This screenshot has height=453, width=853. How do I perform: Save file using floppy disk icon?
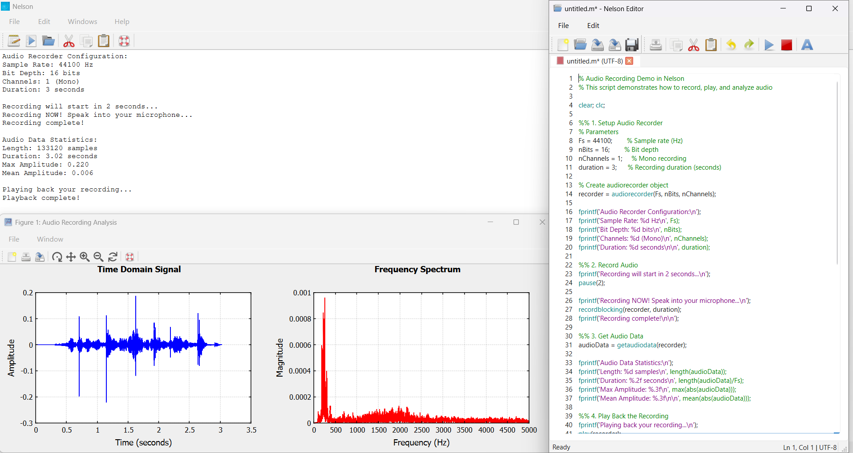click(632, 45)
